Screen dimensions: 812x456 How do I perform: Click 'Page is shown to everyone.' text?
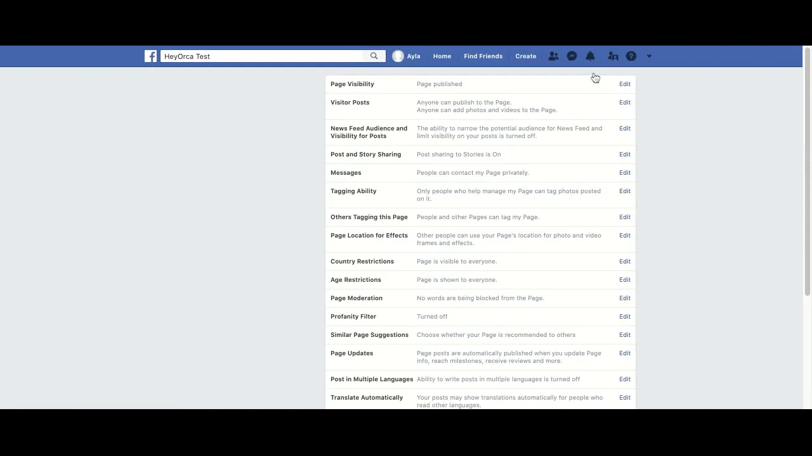[457, 280]
